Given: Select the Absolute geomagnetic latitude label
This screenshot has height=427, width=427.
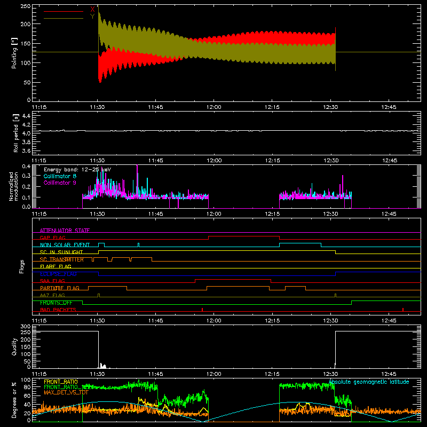Looking at the screenshot, I should pos(369,382).
